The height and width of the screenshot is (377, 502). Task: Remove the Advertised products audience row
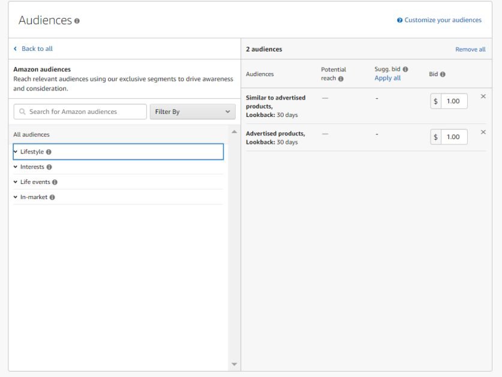483,132
